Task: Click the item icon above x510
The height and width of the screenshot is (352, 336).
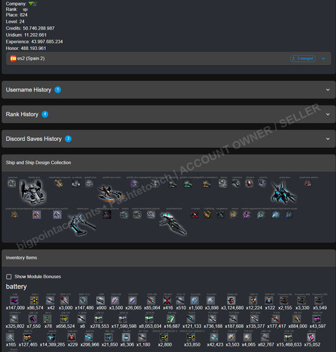Action: pos(180,300)
